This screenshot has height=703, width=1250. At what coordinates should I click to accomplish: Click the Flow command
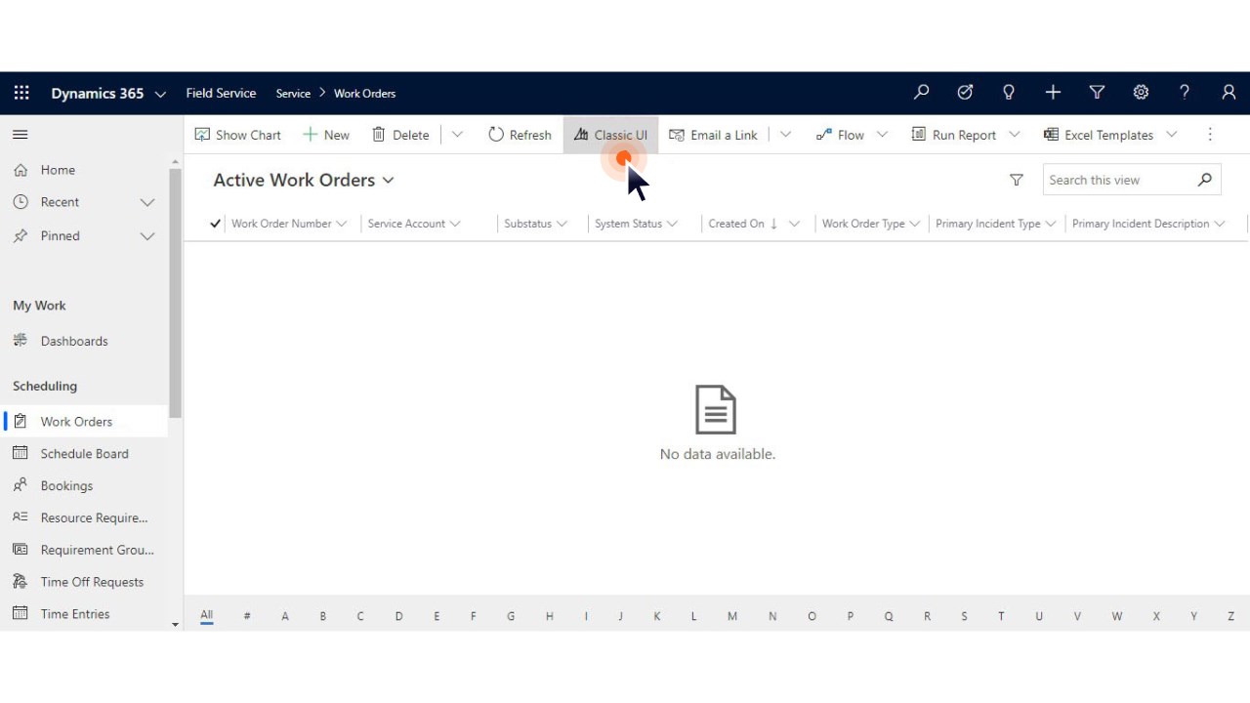tap(840, 135)
